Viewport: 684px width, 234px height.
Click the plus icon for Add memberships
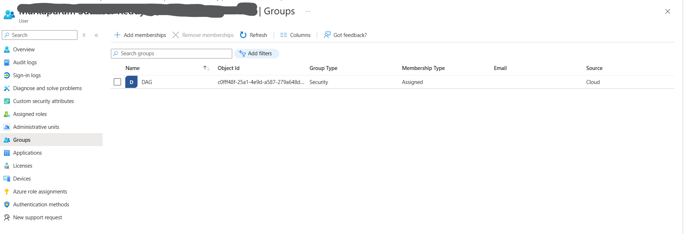click(x=117, y=35)
